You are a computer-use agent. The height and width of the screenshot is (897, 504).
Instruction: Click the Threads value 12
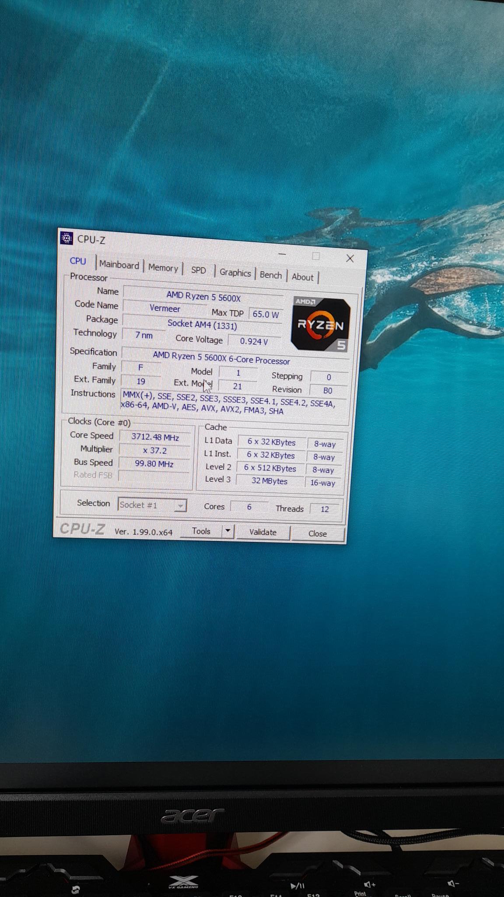(x=325, y=509)
